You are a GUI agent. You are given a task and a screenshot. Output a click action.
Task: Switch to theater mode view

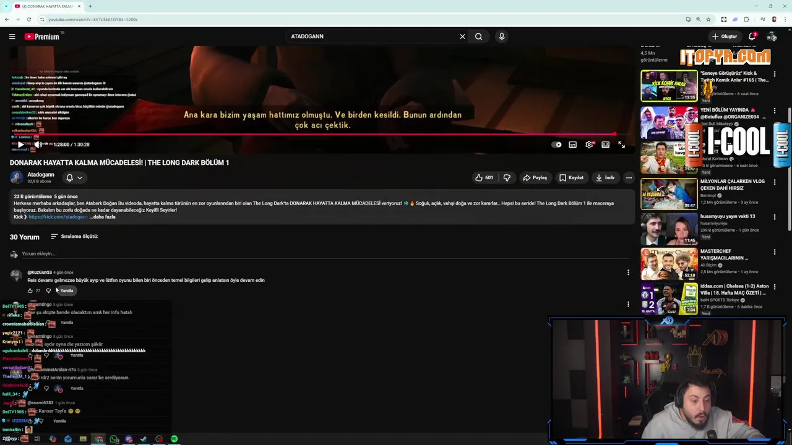tap(605, 145)
